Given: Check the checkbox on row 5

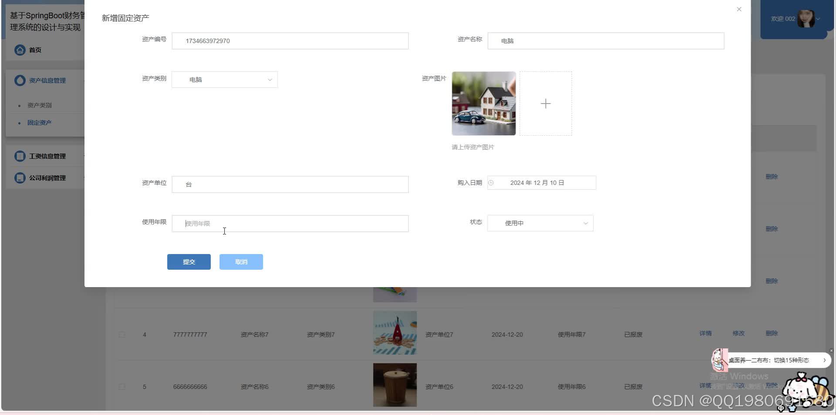Looking at the screenshot, I should [x=122, y=386].
